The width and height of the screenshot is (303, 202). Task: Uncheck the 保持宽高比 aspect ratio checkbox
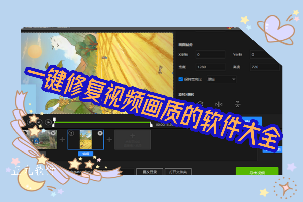[180, 79]
